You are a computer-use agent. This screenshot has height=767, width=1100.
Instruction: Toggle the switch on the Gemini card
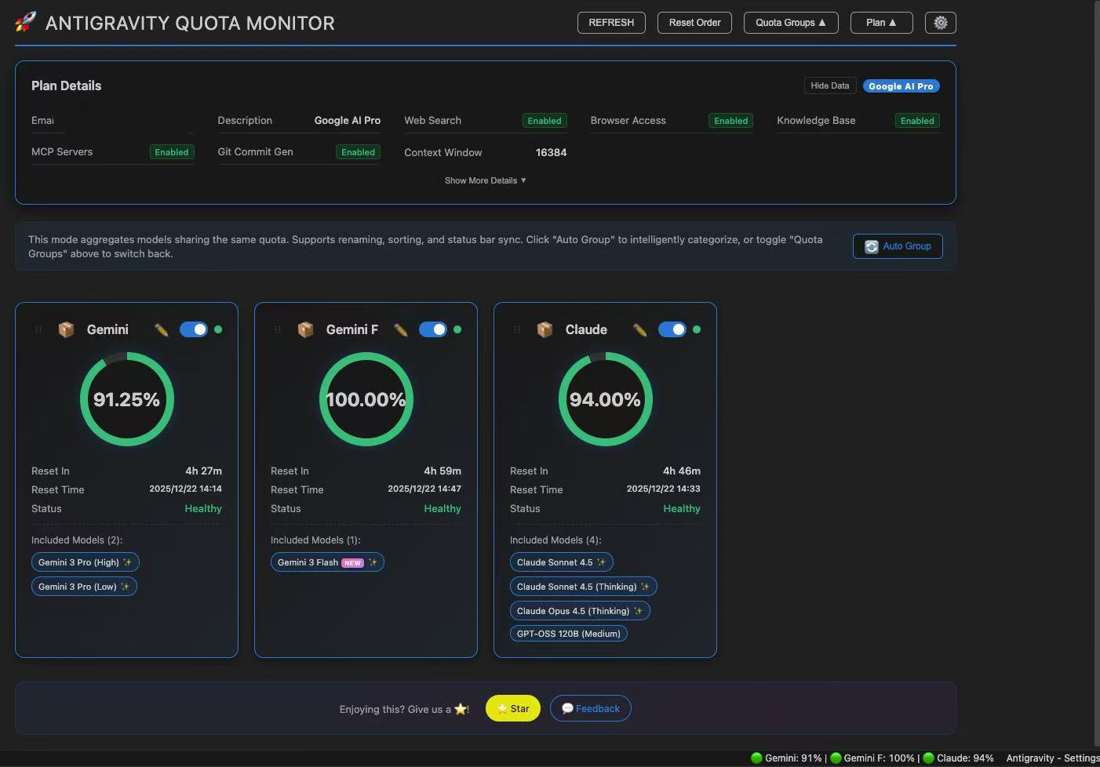point(194,329)
